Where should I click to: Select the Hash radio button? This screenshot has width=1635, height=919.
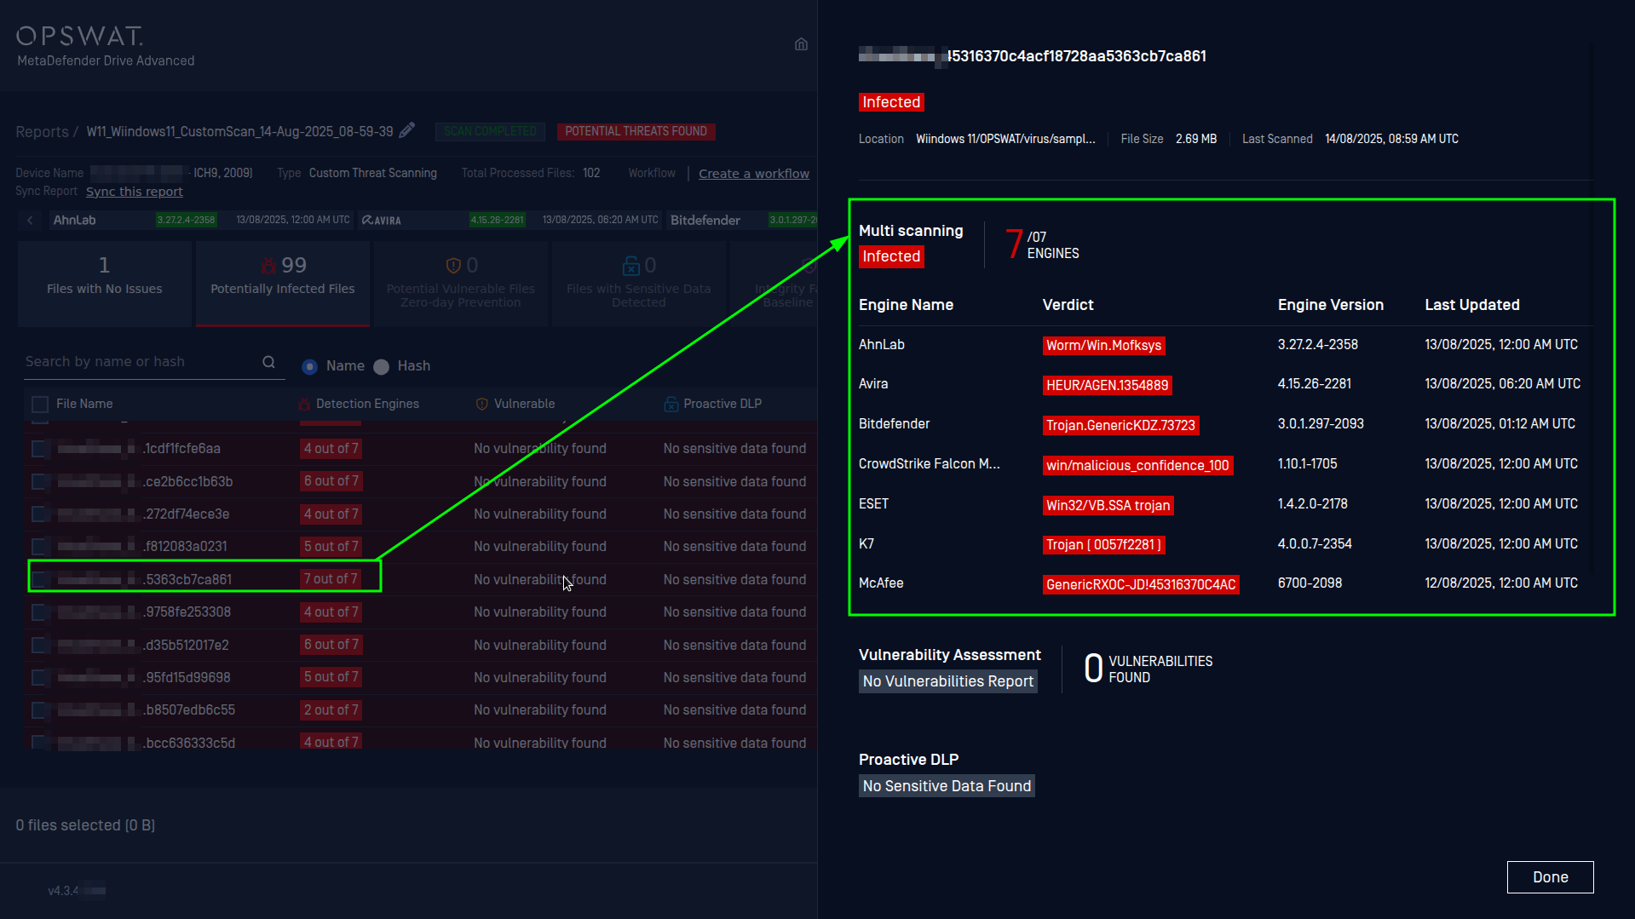click(x=381, y=366)
